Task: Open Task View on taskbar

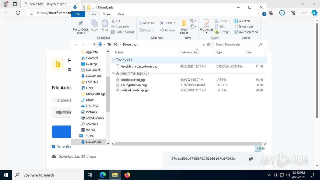Action: pos(90,175)
